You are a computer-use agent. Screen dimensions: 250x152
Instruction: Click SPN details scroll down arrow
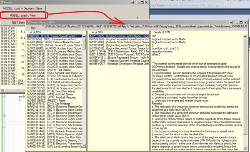[x=245, y=148]
